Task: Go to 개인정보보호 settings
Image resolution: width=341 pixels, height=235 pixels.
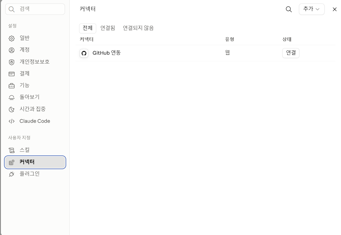Action: click(x=35, y=62)
